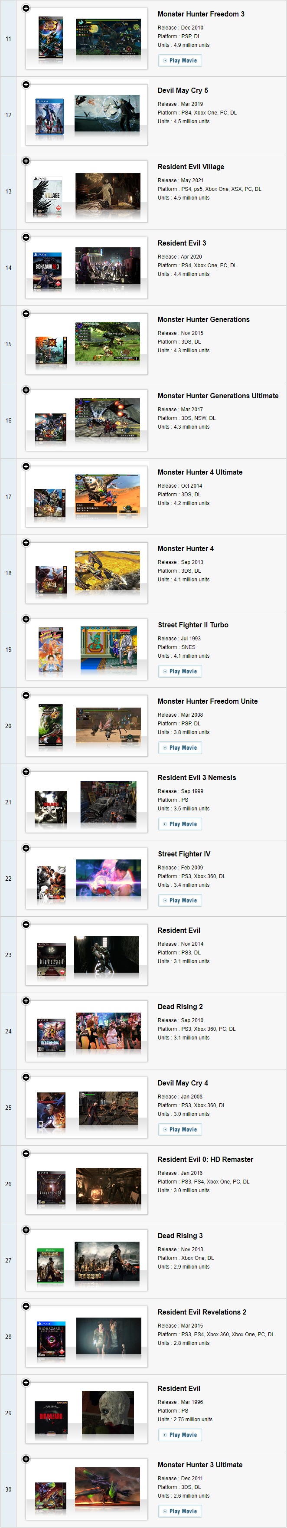
Task: Play the Street Fighter II Turbo movie
Action: (180, 672)
